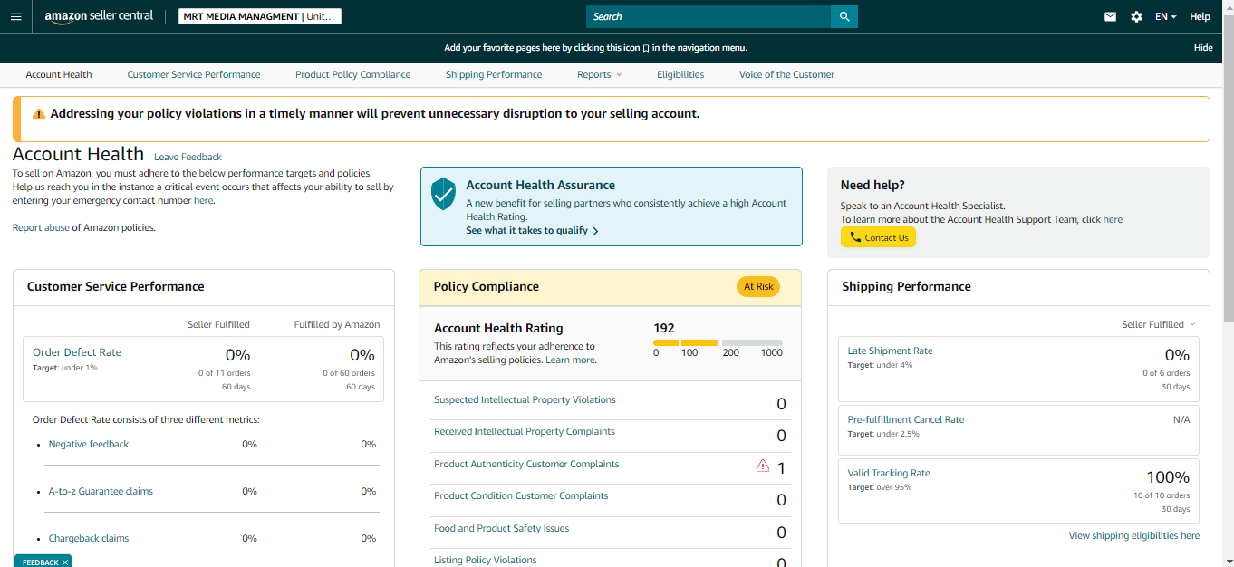Click the Leave Feedback link

[188, 157]
